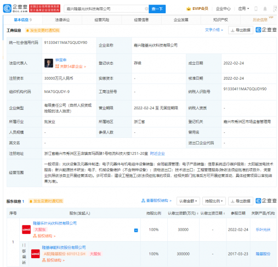
Task: Open 持股比例 dropdown filter
Action: 214,201
